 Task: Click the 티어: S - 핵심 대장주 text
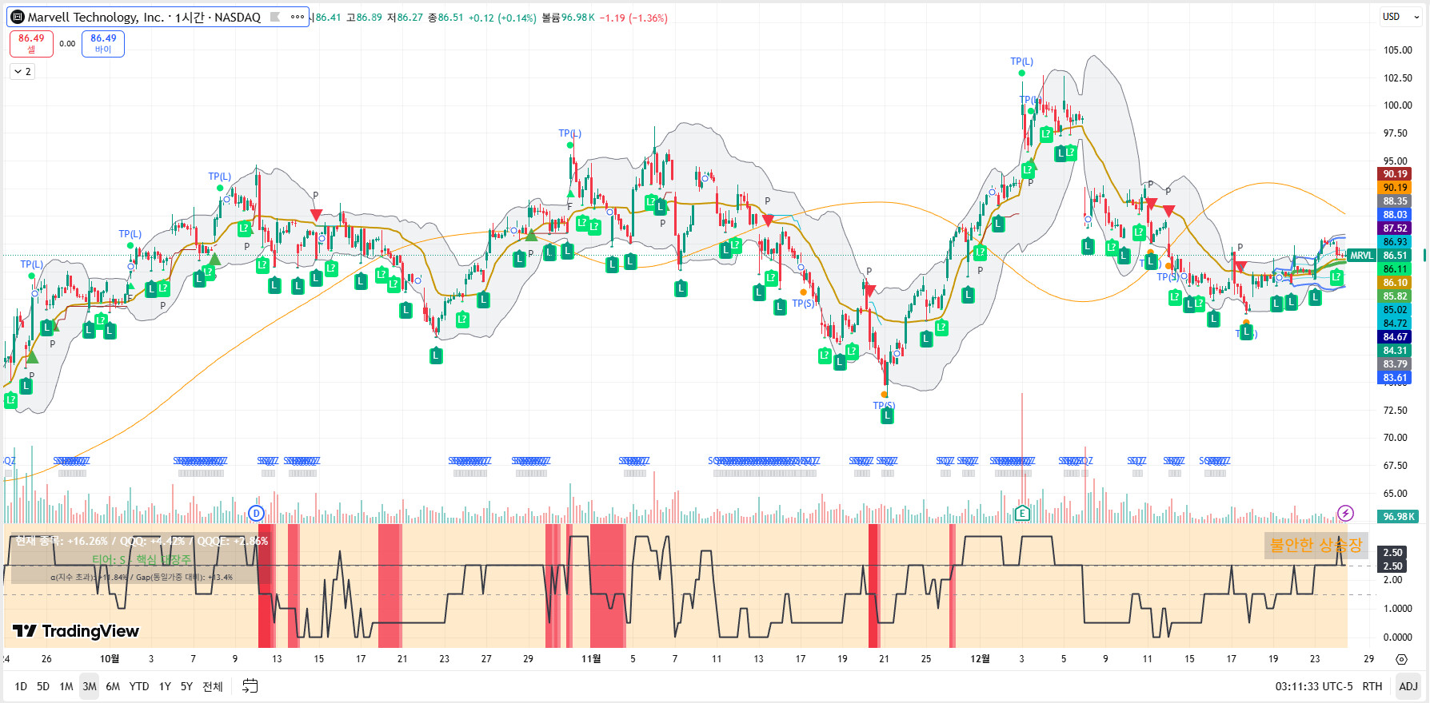pyautogui.click(x=142, y=560)
